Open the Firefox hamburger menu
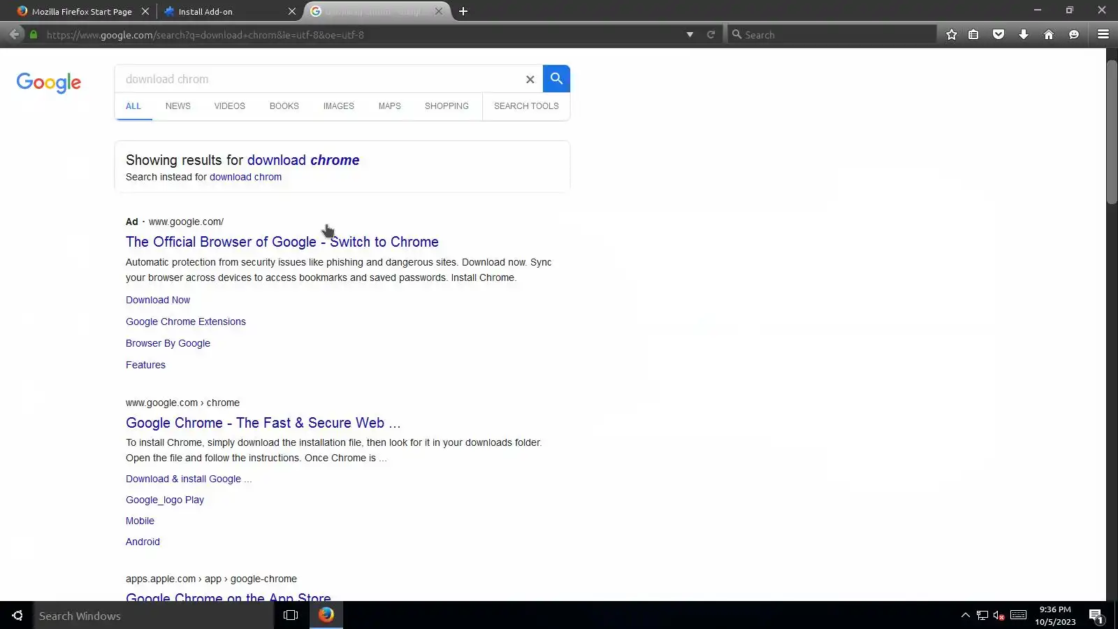This screenshot has height=629, width=1118. click(x=1103, y=34)
